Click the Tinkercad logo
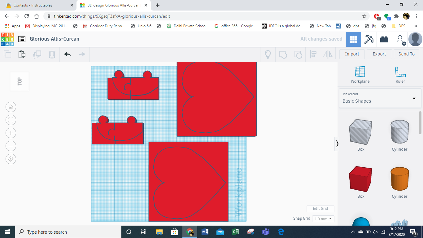Viewport: 423px width, 238px height. tap(7, 39)
